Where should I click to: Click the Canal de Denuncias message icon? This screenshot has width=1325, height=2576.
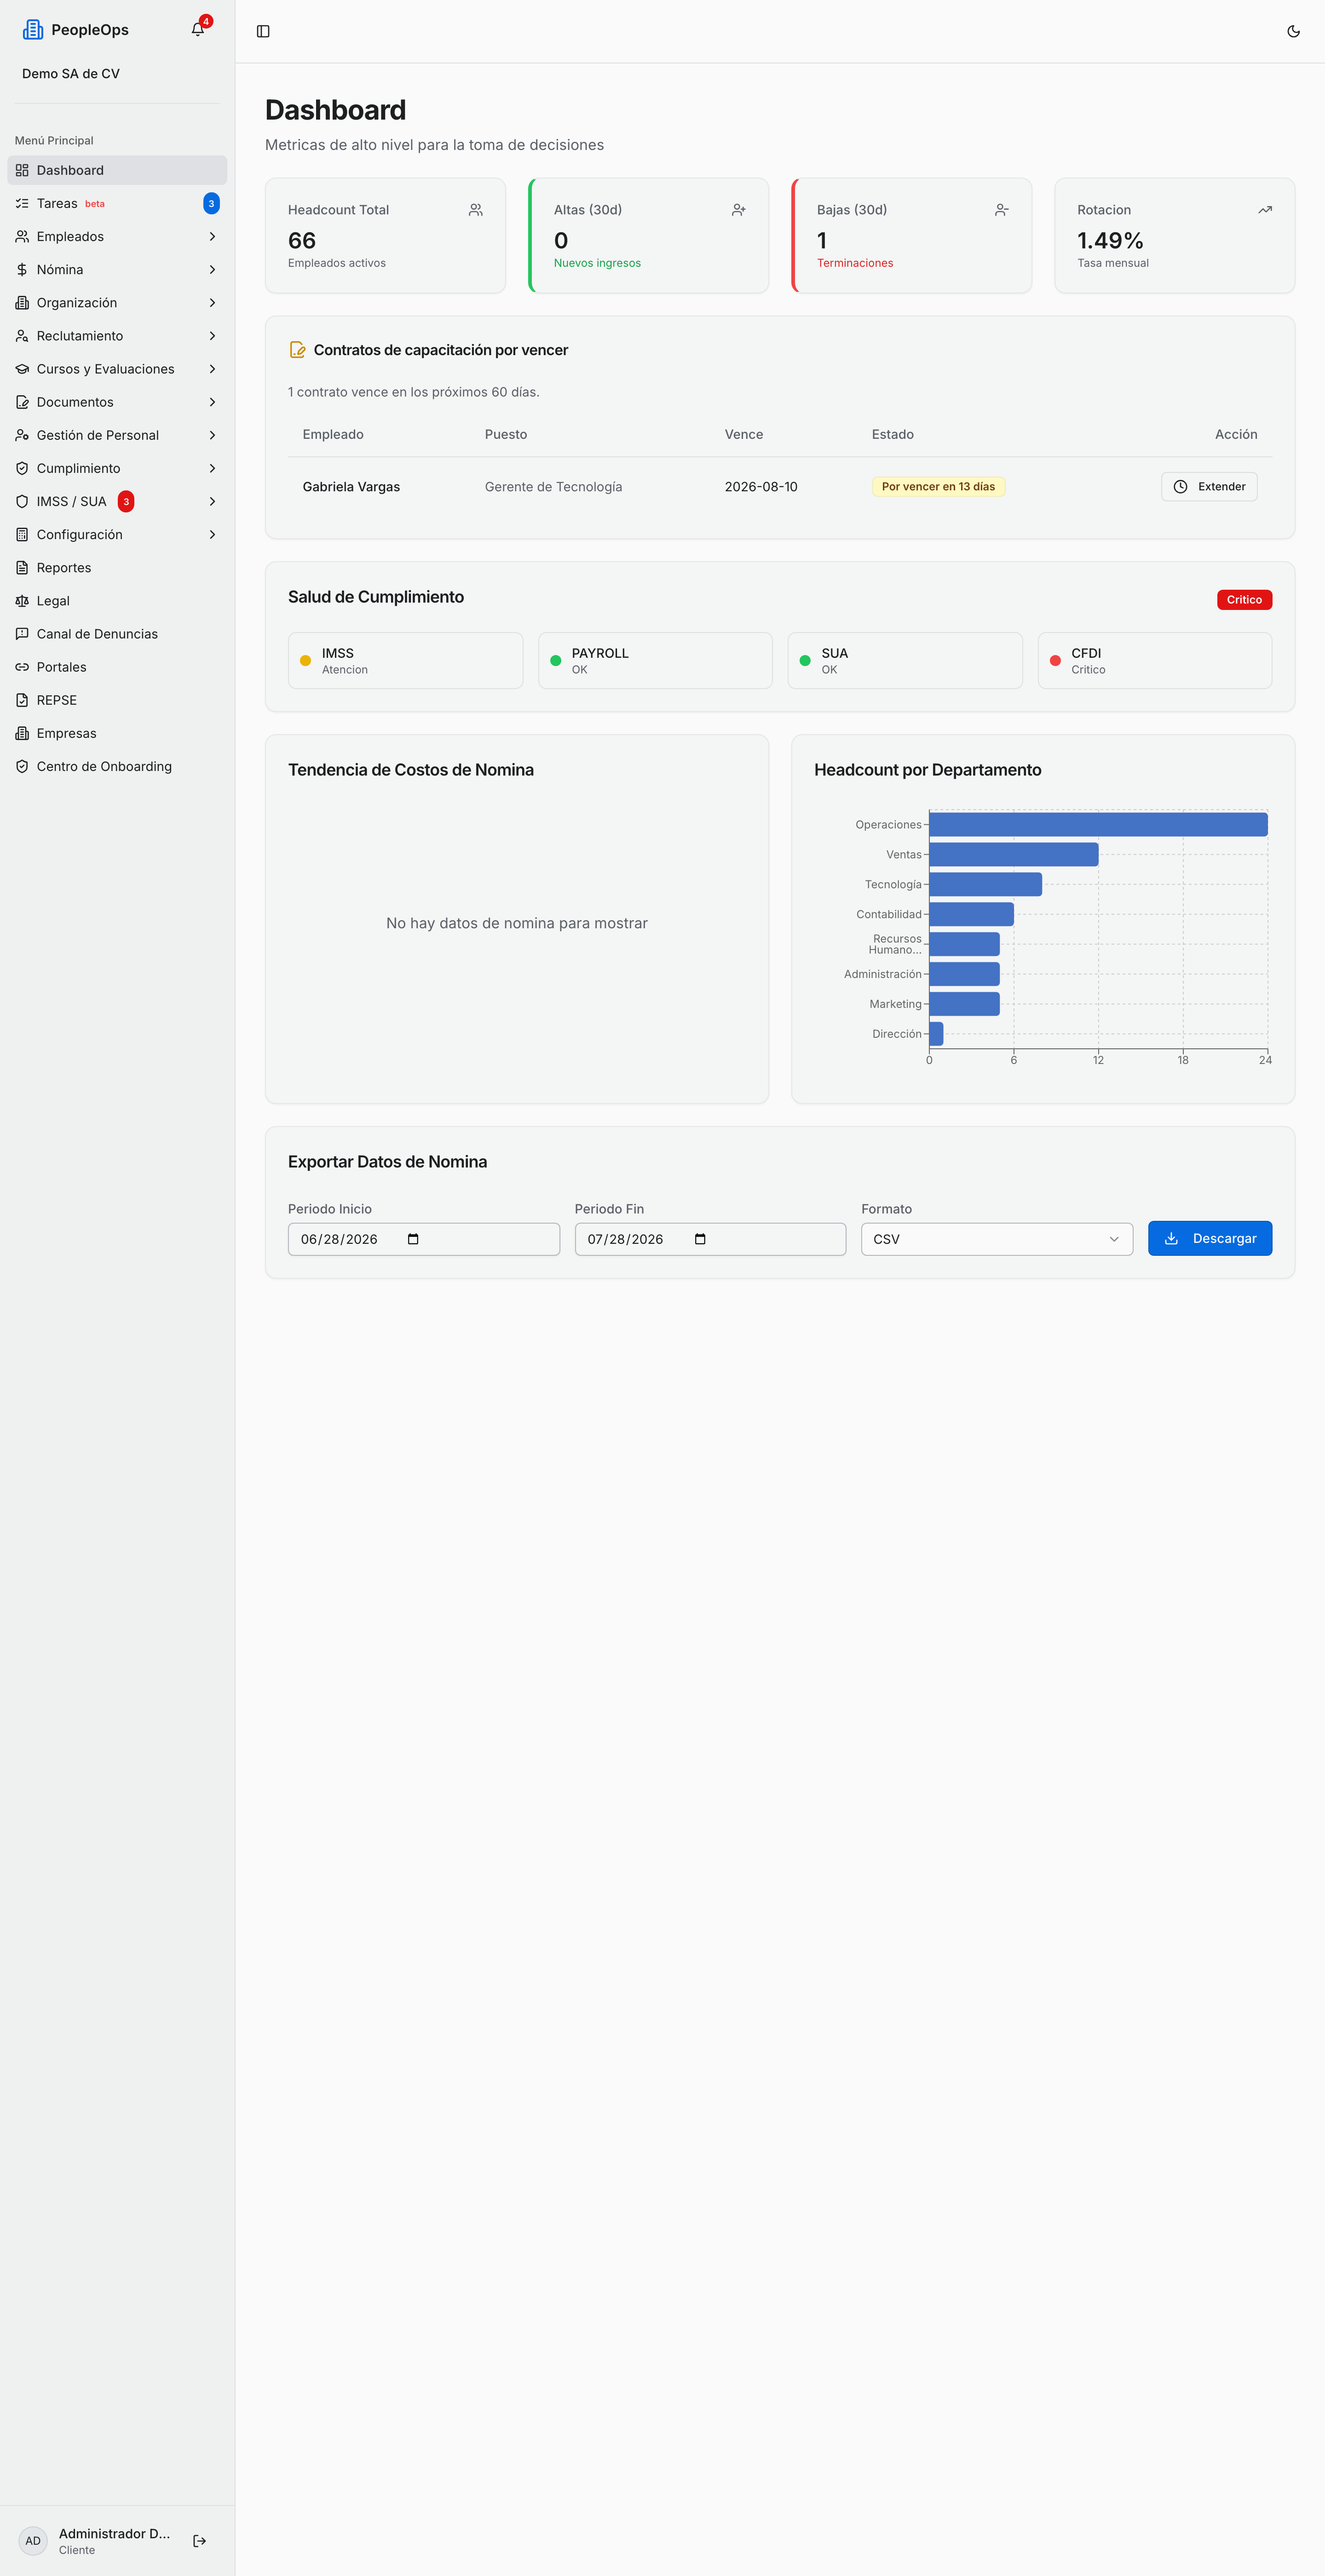pyautogui.click(x=22, y=634)
